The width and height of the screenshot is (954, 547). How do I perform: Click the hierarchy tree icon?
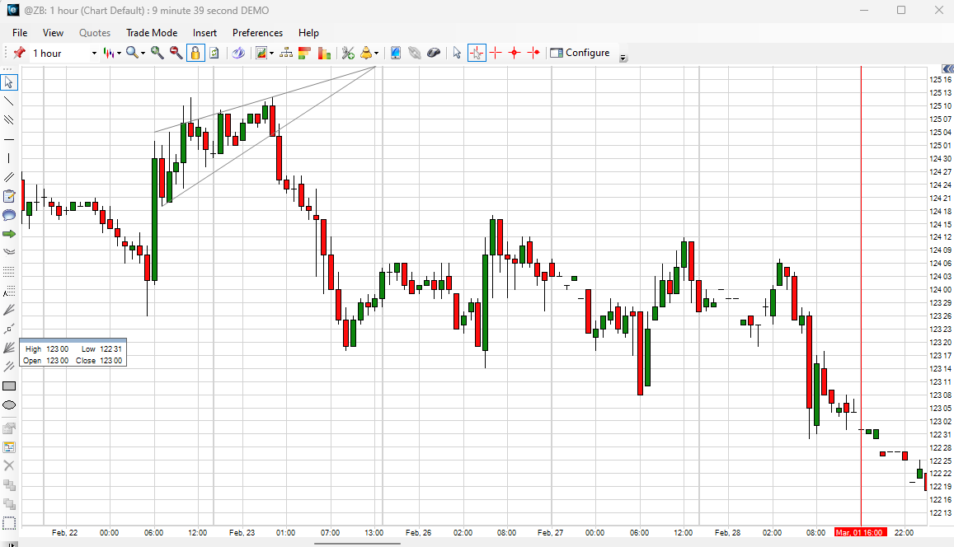(286, 53)
